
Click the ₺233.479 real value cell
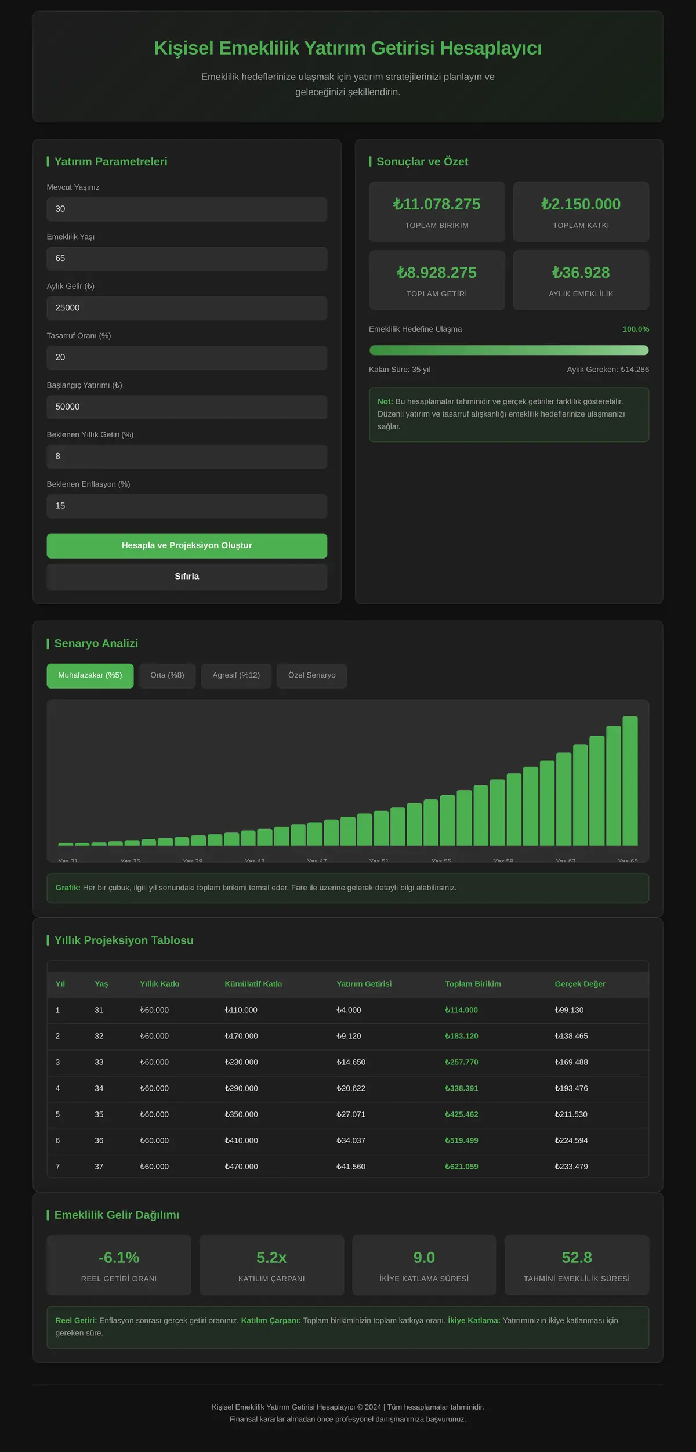coord(571,1167)
